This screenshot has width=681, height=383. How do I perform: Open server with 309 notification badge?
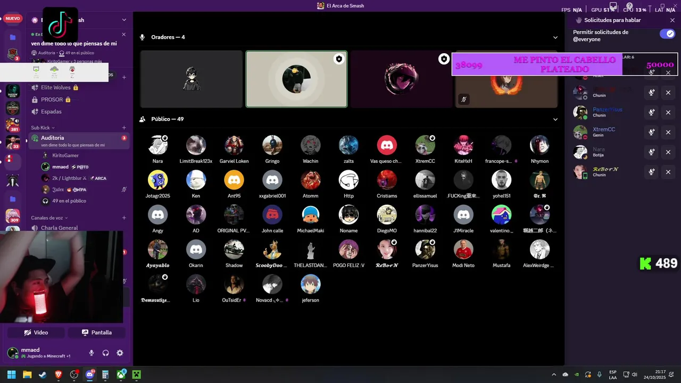pos(13,216)
